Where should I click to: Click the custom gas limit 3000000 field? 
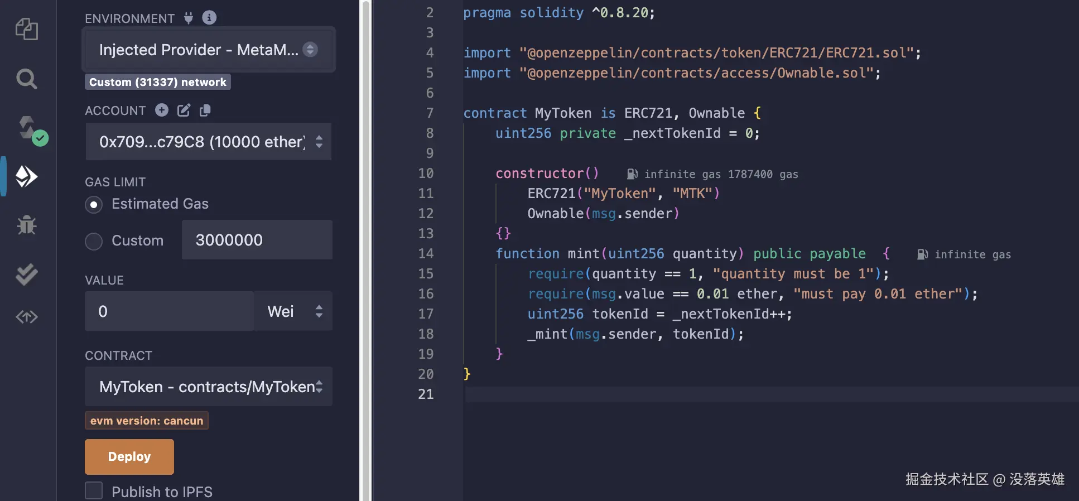click(x=257, y=240)
